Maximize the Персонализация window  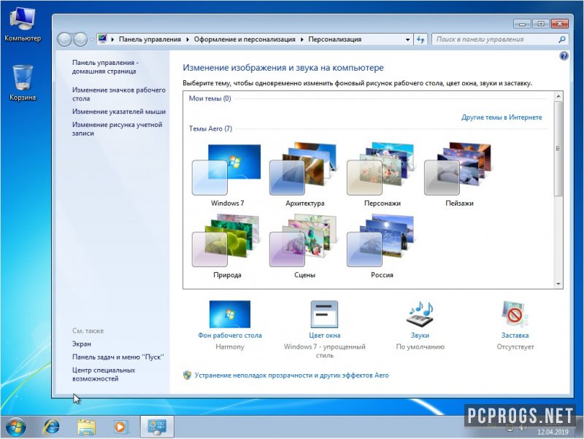click(541, 24)
